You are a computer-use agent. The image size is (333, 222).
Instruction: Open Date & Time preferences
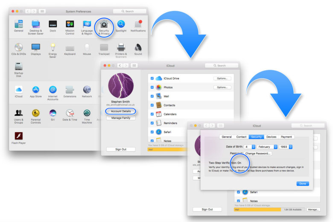click(70, 113)
